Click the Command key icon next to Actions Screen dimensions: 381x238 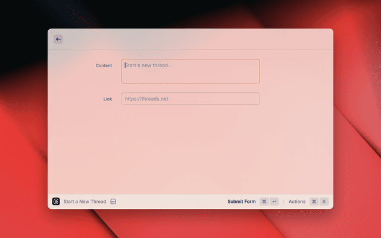tap(314, 202)
